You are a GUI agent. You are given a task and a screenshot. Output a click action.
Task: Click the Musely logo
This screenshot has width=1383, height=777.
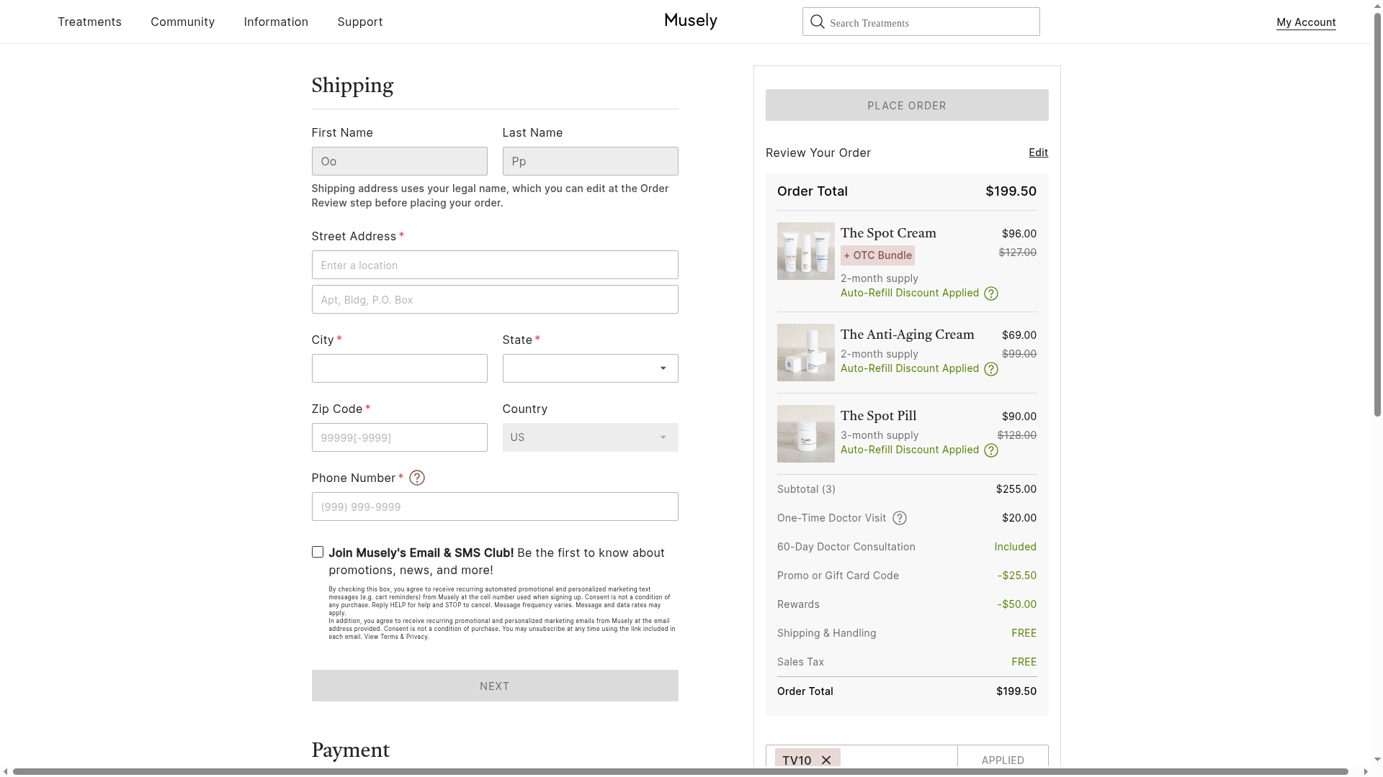click(x=691, y=21)
